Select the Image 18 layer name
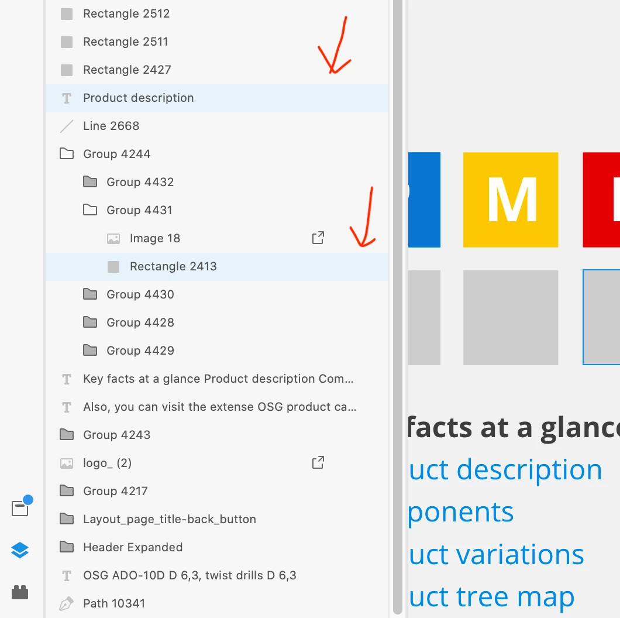 coord(155,238)
